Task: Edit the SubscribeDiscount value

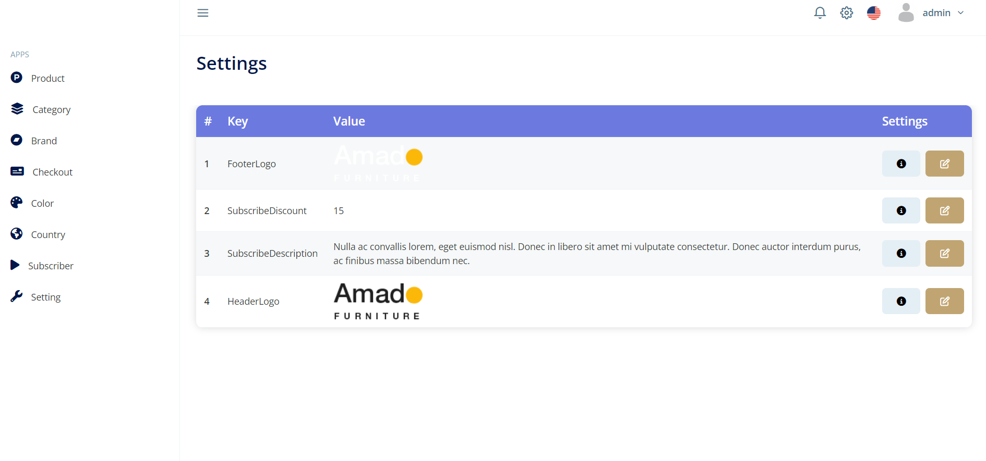Action: [x=944, y=210]
